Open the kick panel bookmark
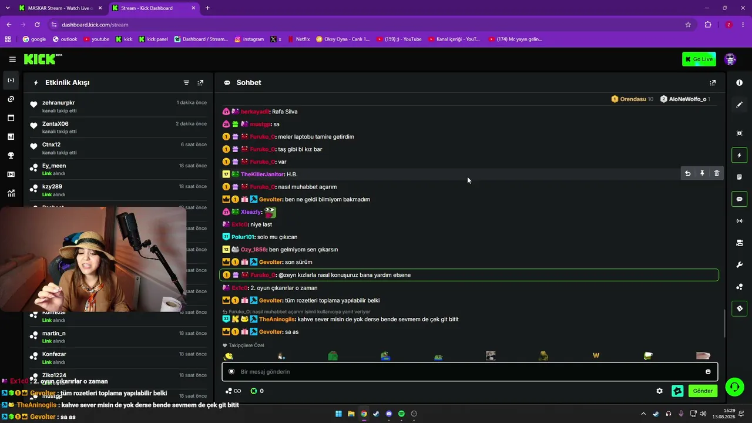The height and width of the screenshot is (423, 752). click(x=153, y=39)
